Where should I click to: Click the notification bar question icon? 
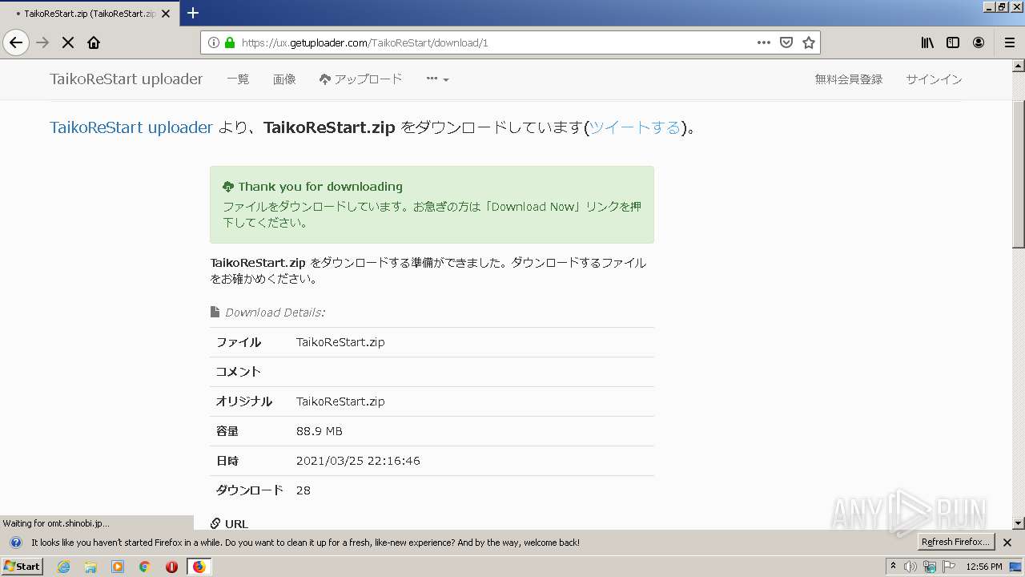(15, 543)
